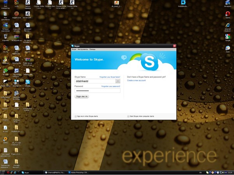Viewport: 234px width, 175px height.
Task: Select the Запуск сервера Counter-Strike icon
Action: pyautogui.click(x=28, y=4)
